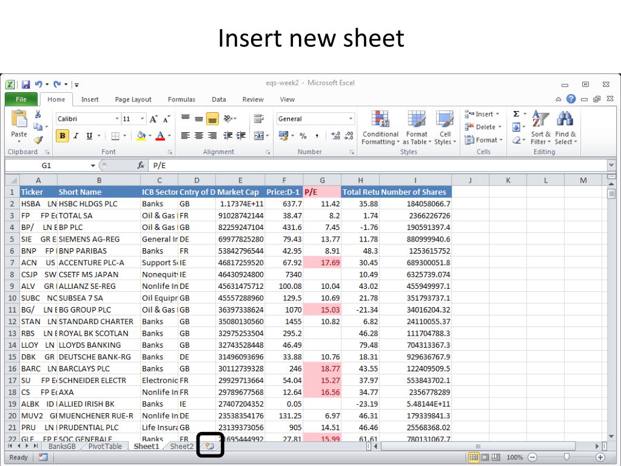Viewport: 621px width, 466px height.
Task: Switch to Page Layout ribbon tab
Action: point(133,100)
